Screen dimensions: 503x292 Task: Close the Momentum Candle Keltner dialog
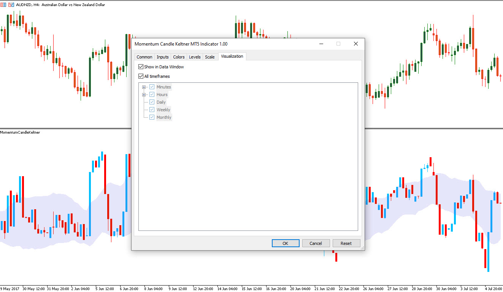[x=355, y=44]
